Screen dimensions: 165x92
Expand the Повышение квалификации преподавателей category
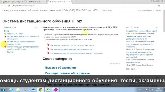click(44, 85)
